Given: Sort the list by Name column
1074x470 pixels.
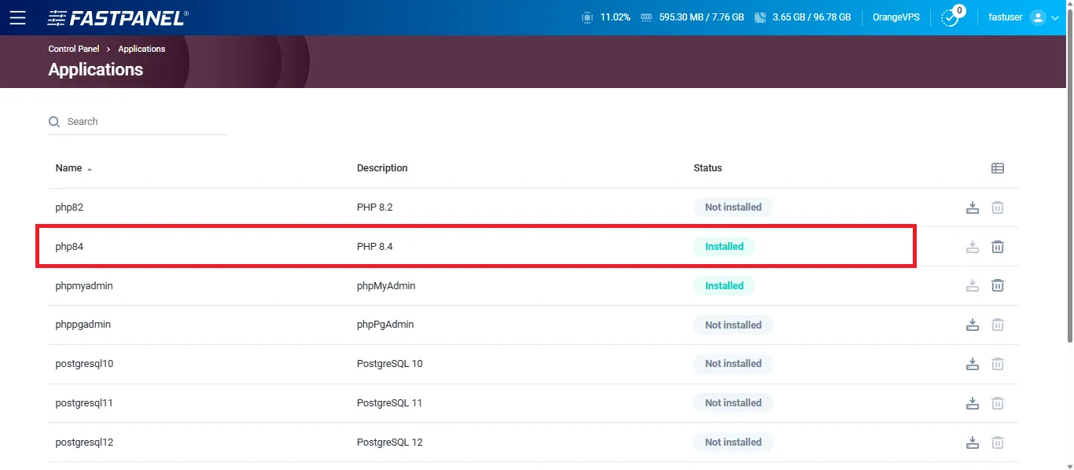Looking at the screenshot, I should pos(69,168).
